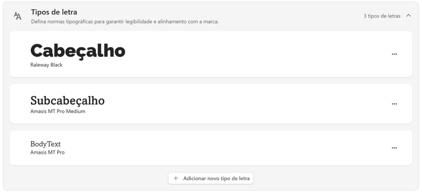Select the Subcabeçalho font card
The height and width of the screenshot is (194, 422).
(x=211, y=104)
